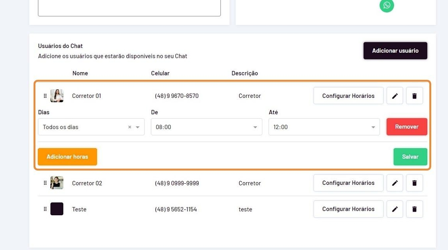
Task: Grab drag handle beside Corretor 01
Action: 45,96
